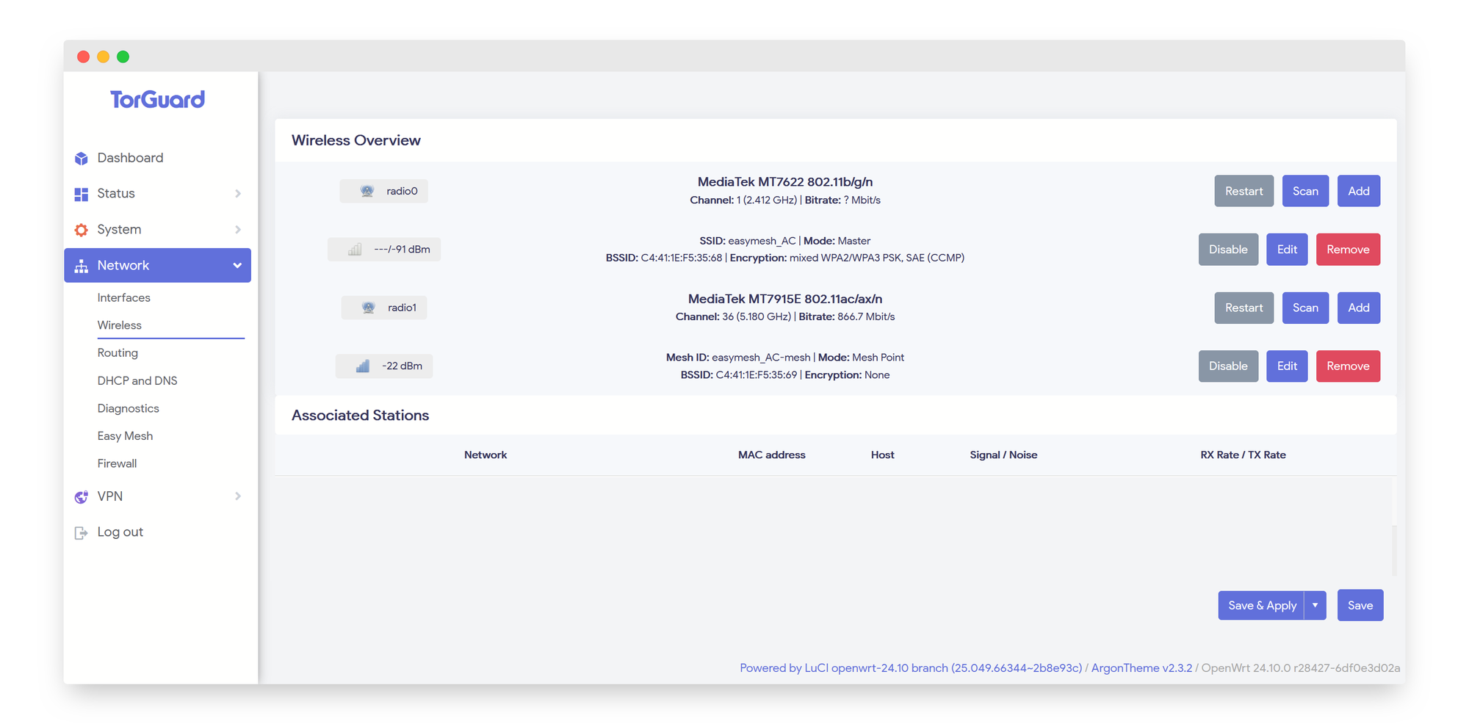Viewport: 1469px width, 724px height.
Task: Add a network on radio0
Action: click(x=1358, y=191)
